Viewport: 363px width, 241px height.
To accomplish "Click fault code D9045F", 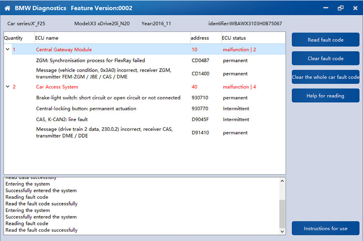I will pos(200,119).
